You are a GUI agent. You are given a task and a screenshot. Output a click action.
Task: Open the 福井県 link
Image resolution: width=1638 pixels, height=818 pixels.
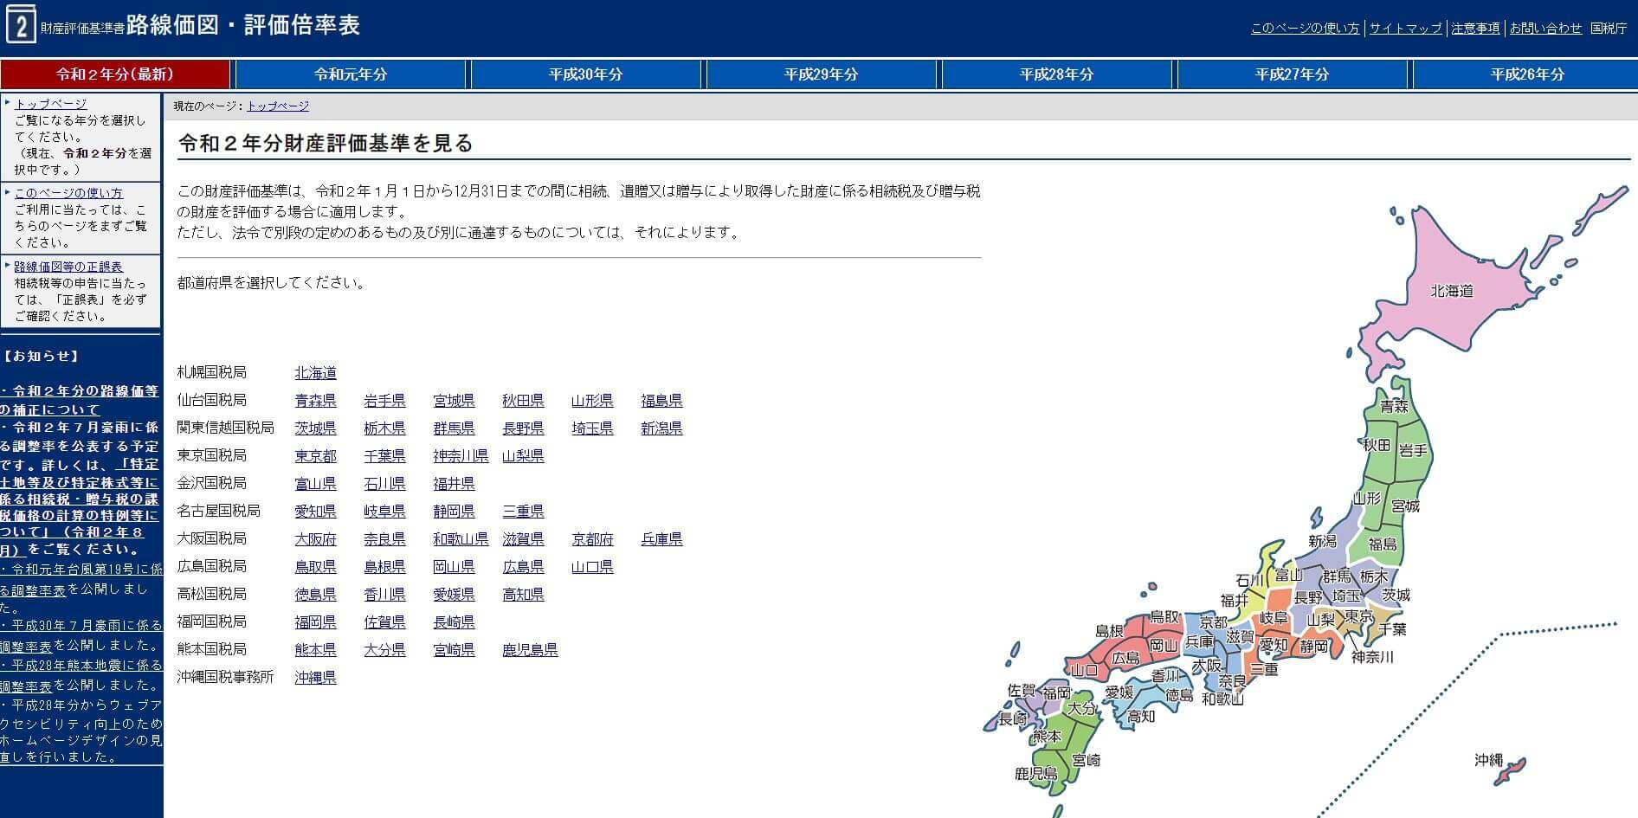[454, 484]
